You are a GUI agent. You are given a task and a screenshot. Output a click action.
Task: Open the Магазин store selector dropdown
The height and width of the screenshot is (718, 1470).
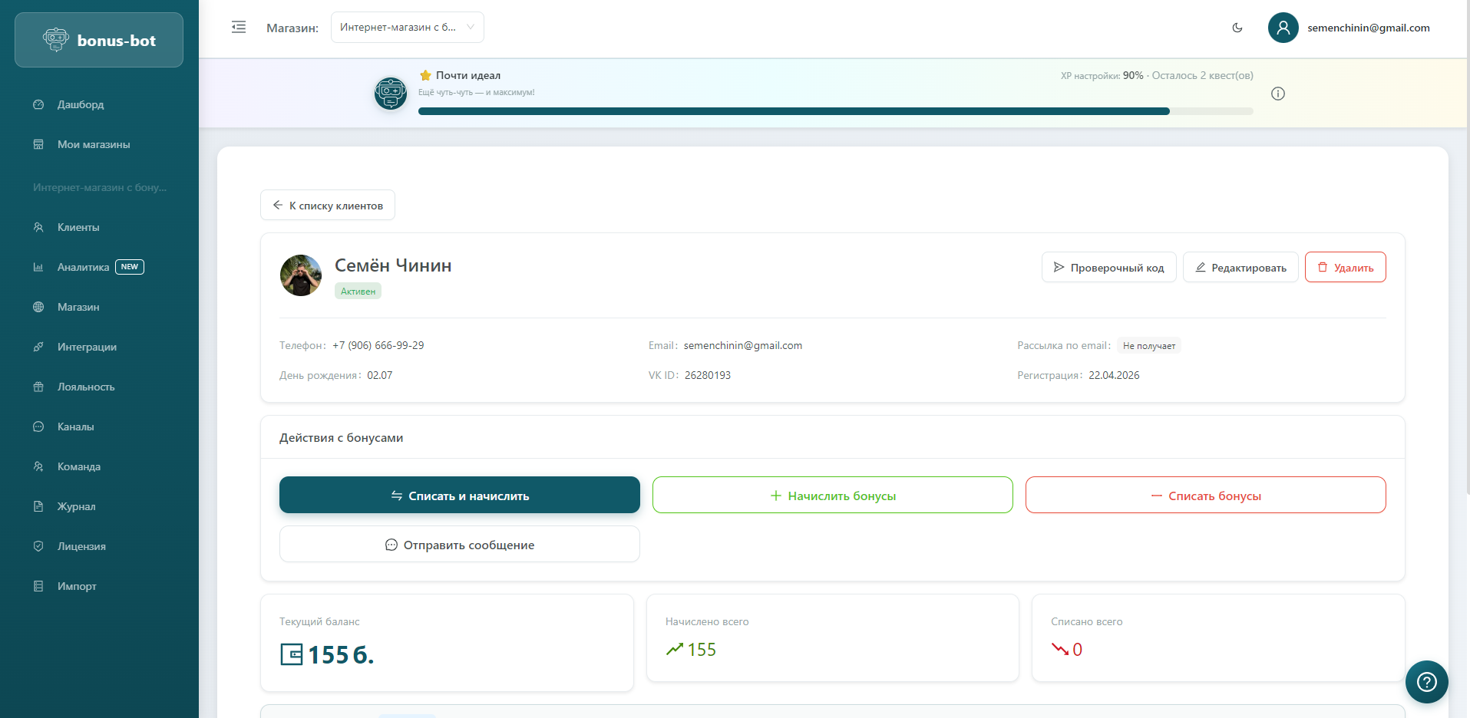[x=407, y=28]
